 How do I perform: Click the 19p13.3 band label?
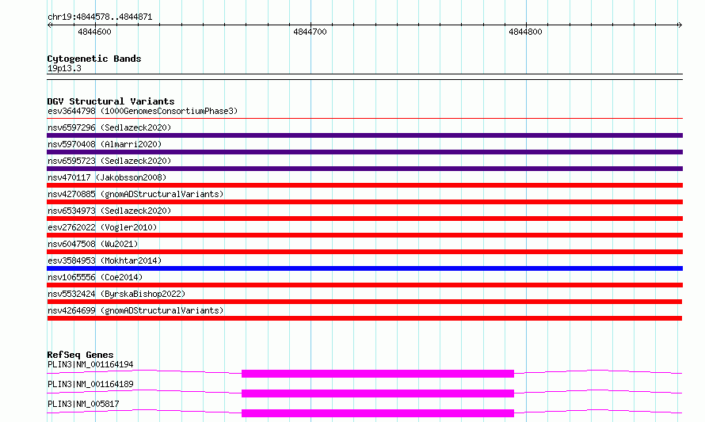point(64,68)
